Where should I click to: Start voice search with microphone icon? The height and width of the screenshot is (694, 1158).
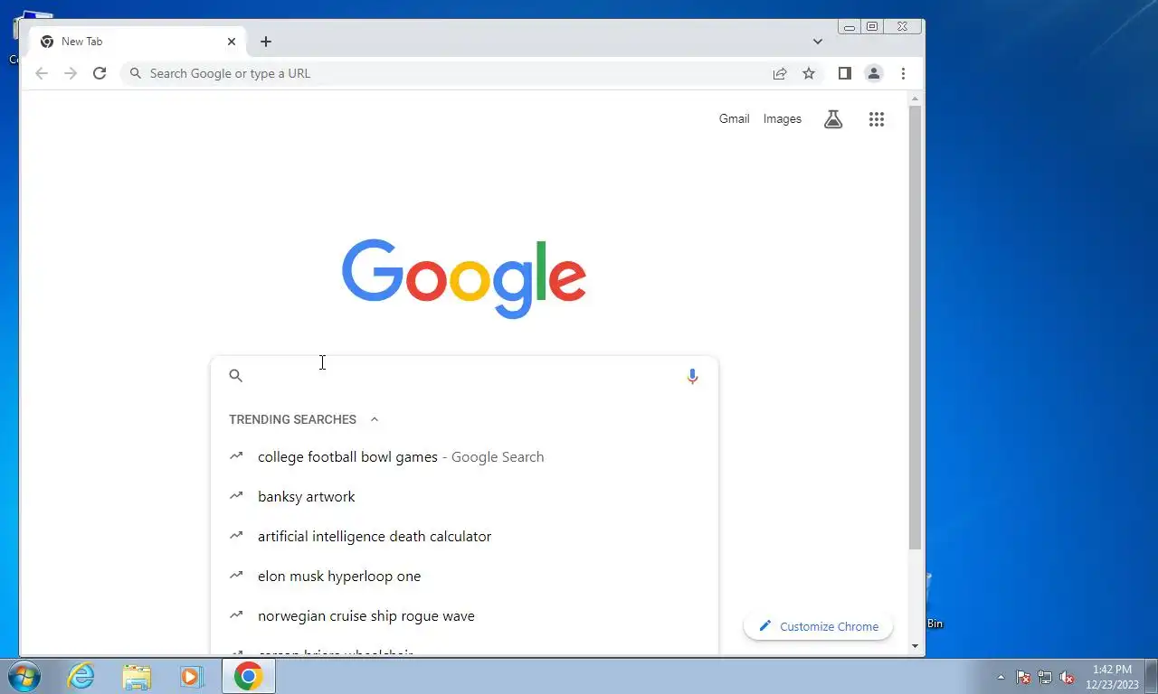(692, 376)
